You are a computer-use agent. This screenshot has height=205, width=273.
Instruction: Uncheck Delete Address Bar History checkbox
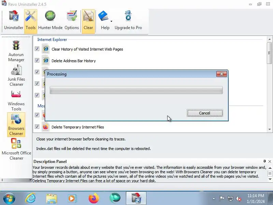pos(37,60)
